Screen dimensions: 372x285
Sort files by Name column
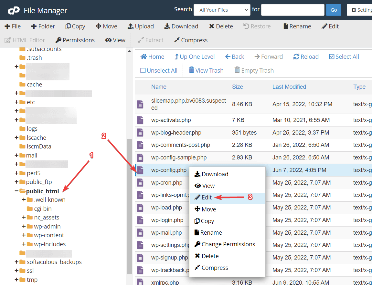point(159,87)
